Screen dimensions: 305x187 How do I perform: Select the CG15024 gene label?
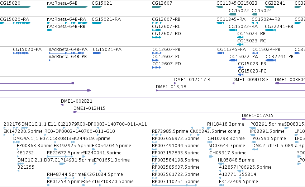[x=262, y=10]
